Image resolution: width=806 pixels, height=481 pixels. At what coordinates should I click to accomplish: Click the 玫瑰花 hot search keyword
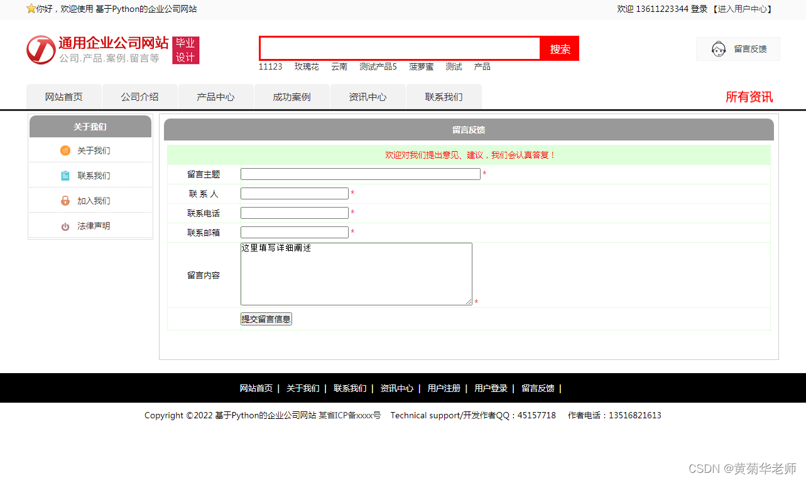pyautogui.click(x=307, y=66)
